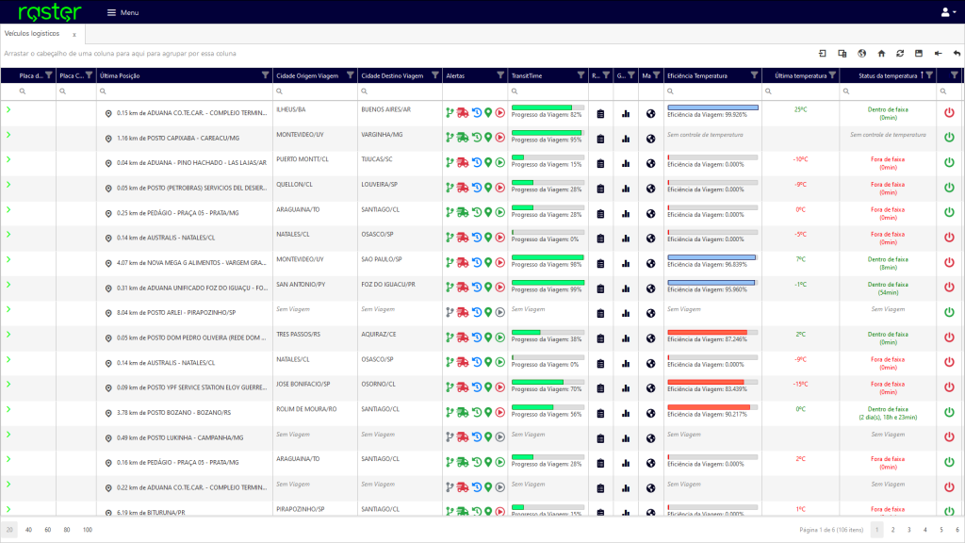Viewport: 965px width, 543px height.
Task: Toggle power button in TRES PASSOS/RS row
Action: 949,337
